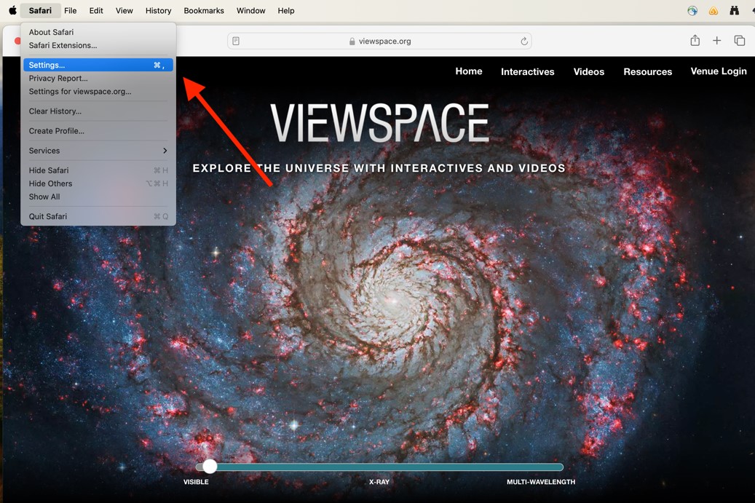Add a new tab with plus icon
Viewport: 755px width, 503px height.
[717, 41]
